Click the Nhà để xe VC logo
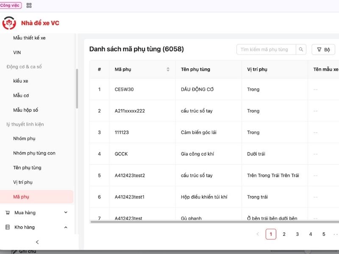The image size is (339, 254). (x=9, y=23)
